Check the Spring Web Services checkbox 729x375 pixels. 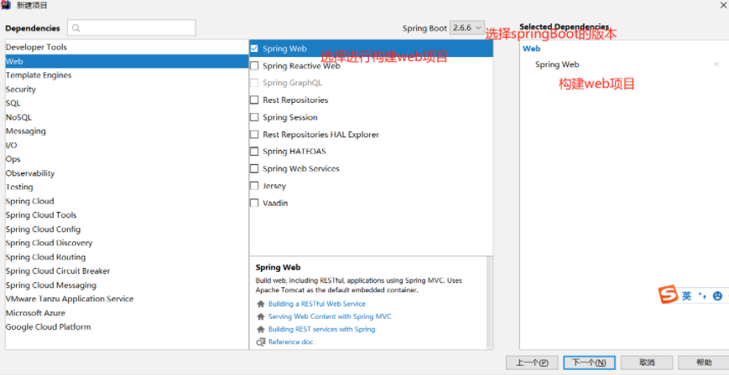[x=254, y=168]
